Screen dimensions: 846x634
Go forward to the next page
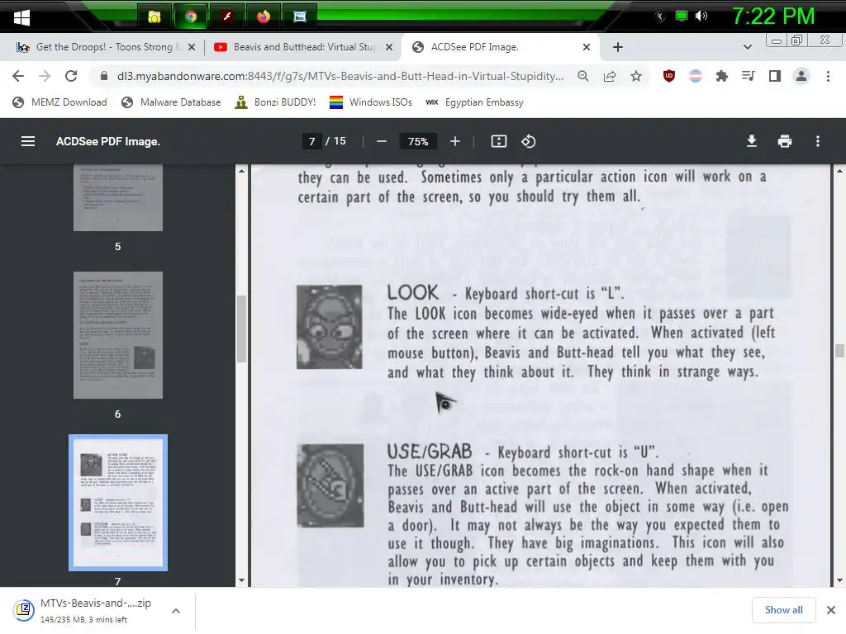pos(45,76)
